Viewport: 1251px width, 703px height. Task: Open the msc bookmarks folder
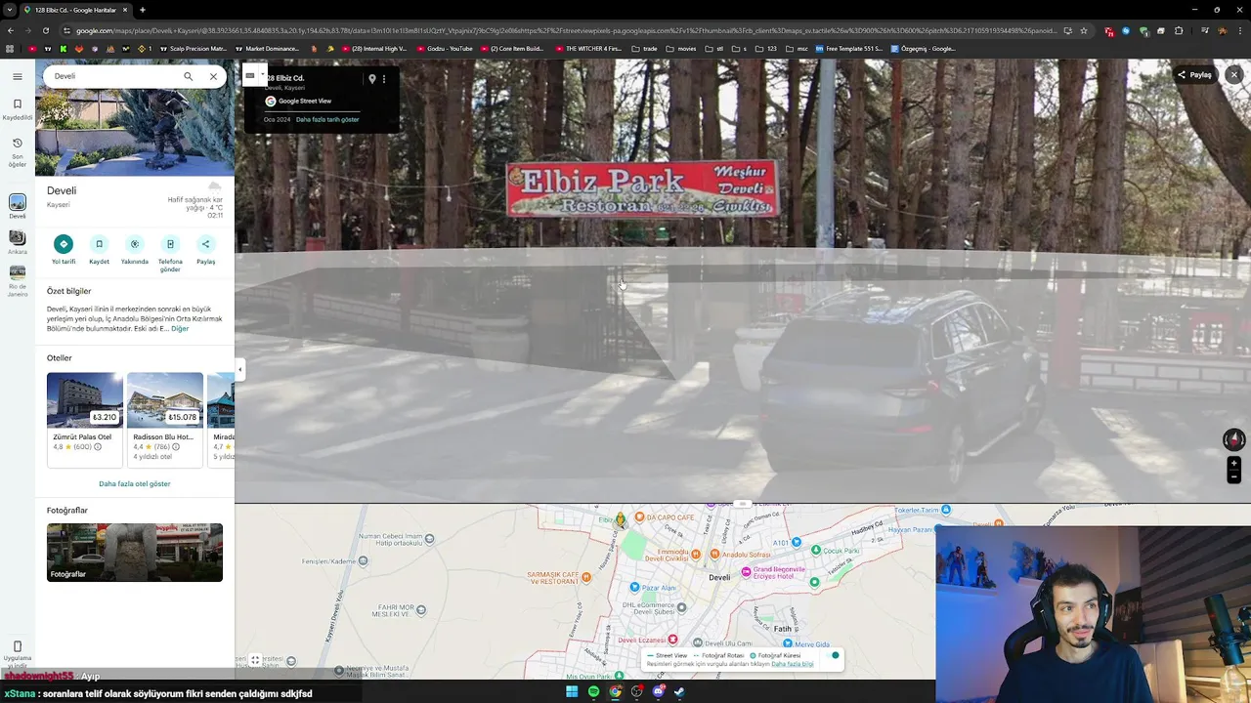point(797,48)
